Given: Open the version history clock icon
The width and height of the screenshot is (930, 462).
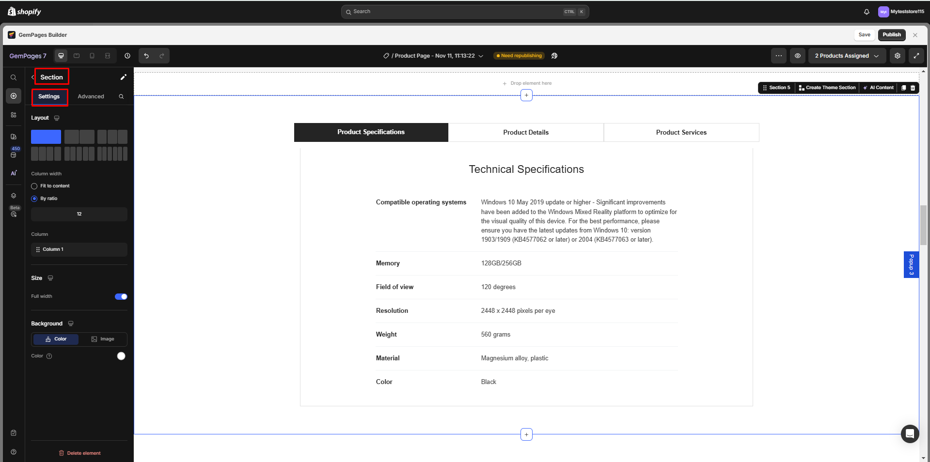Looking at the screenshot, I should [x=127, y=56].
